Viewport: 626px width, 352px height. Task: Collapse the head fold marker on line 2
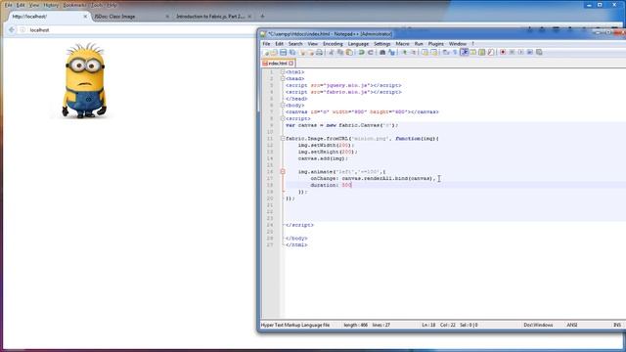(x=283, y=78)
